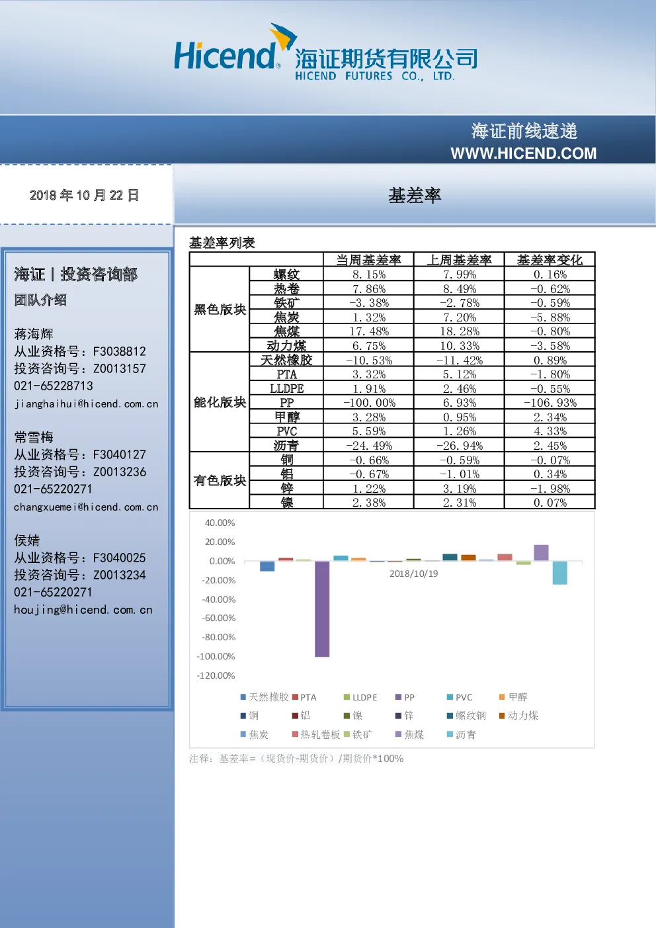
Task: Click the PVC legend entry
Action: tap(460, 697)
